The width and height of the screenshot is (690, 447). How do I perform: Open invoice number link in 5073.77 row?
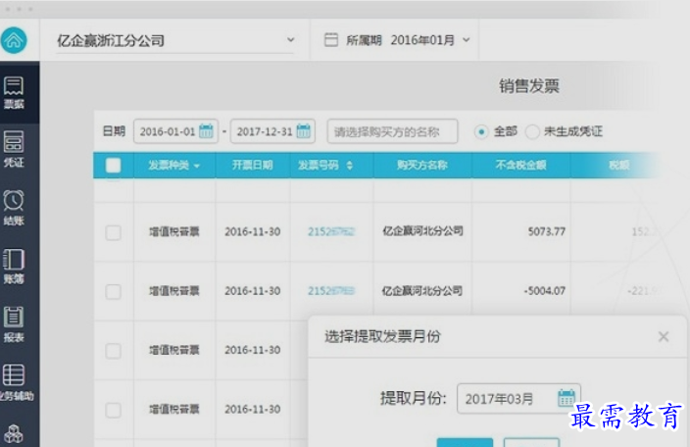331,231
